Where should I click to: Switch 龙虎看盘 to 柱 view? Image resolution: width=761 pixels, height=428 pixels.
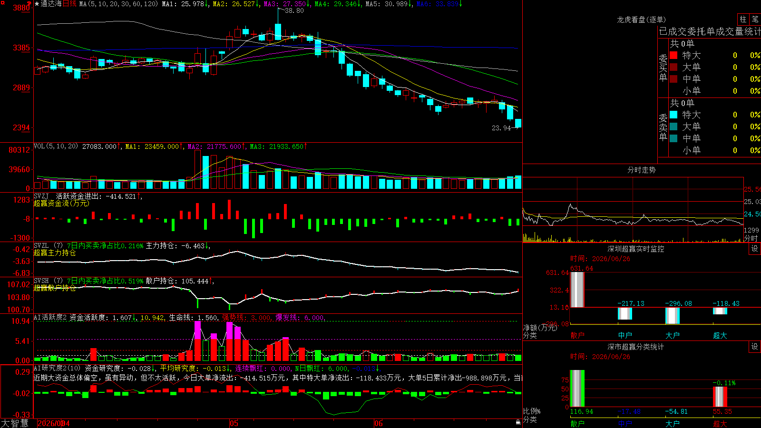pos(743,19)
